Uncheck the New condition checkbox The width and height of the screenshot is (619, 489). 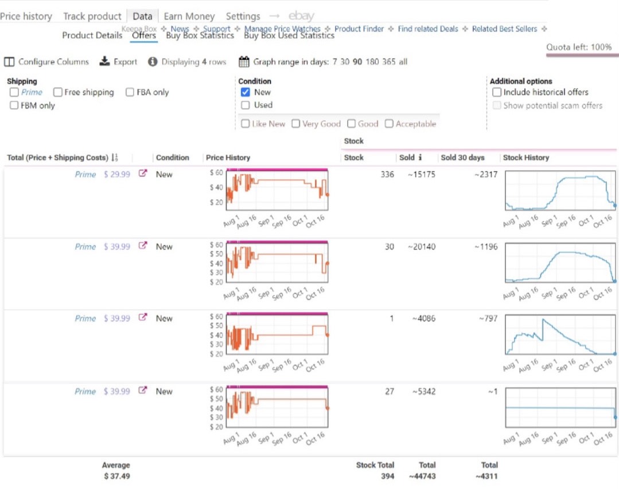[x=246, y=92]
